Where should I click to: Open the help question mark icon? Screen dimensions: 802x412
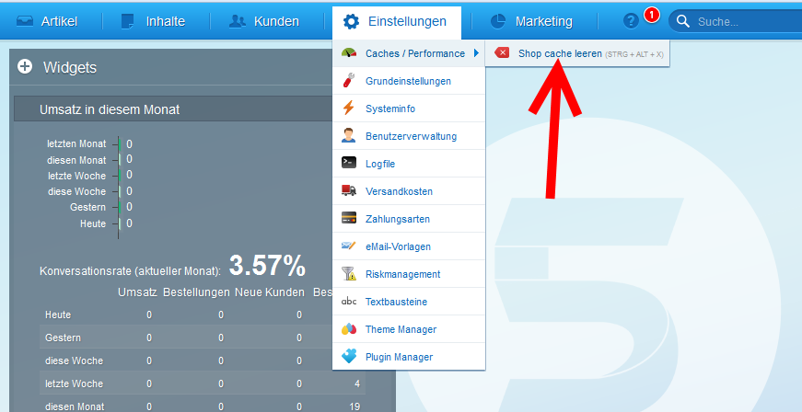pos(631,21)
